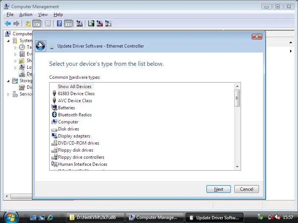Click Event Viewer icon in console tree
Screen dimensions: 298x223
coord(22,54)
